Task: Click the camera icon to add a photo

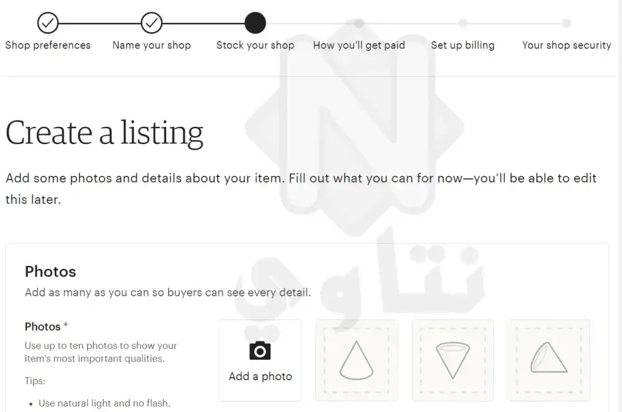Action: [260, 350]
